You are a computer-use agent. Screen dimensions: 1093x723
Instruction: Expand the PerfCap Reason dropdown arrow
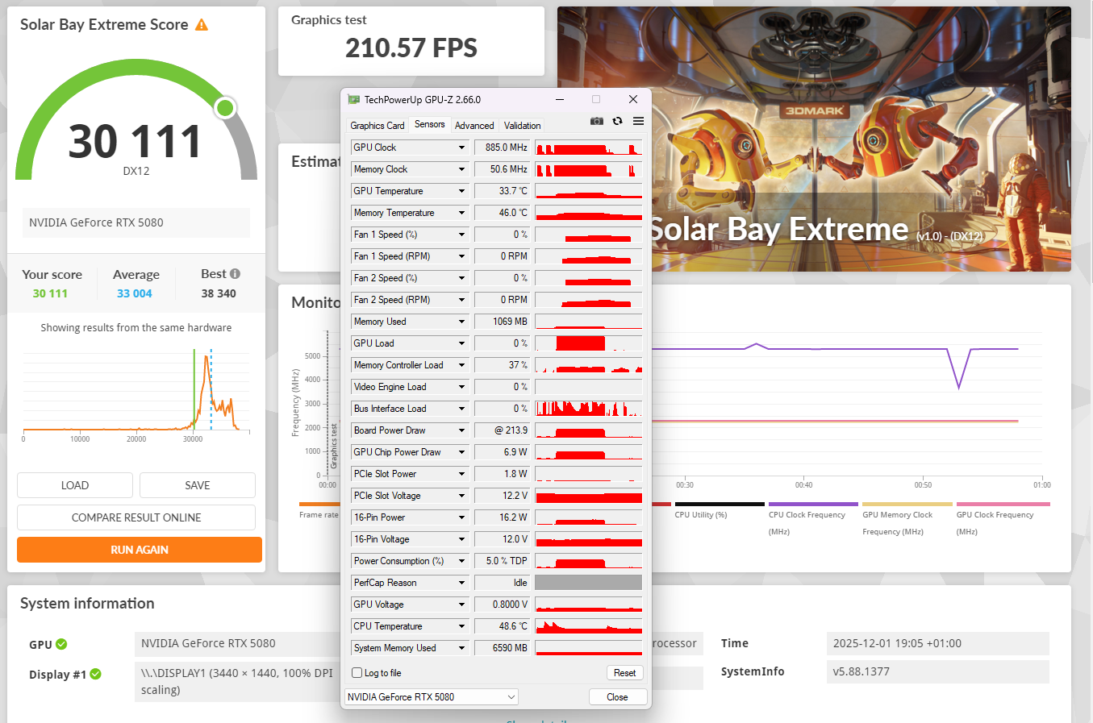461,583
